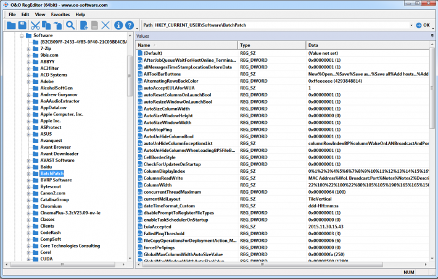Sort values by the Name column header
Image resolution: width=438 pixels, height=279 pixels.
click(x=186, y=45)
